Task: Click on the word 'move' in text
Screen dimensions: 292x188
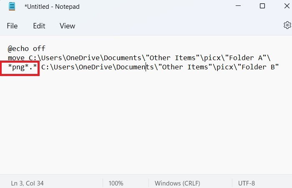Action: [x=16, y=58]
